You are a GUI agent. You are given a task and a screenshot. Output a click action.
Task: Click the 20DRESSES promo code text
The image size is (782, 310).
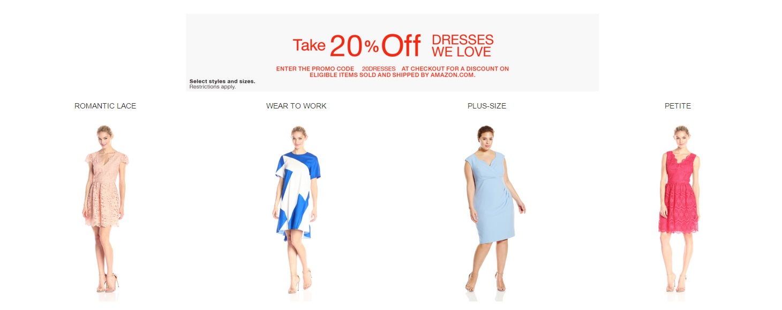pos(379,69)
